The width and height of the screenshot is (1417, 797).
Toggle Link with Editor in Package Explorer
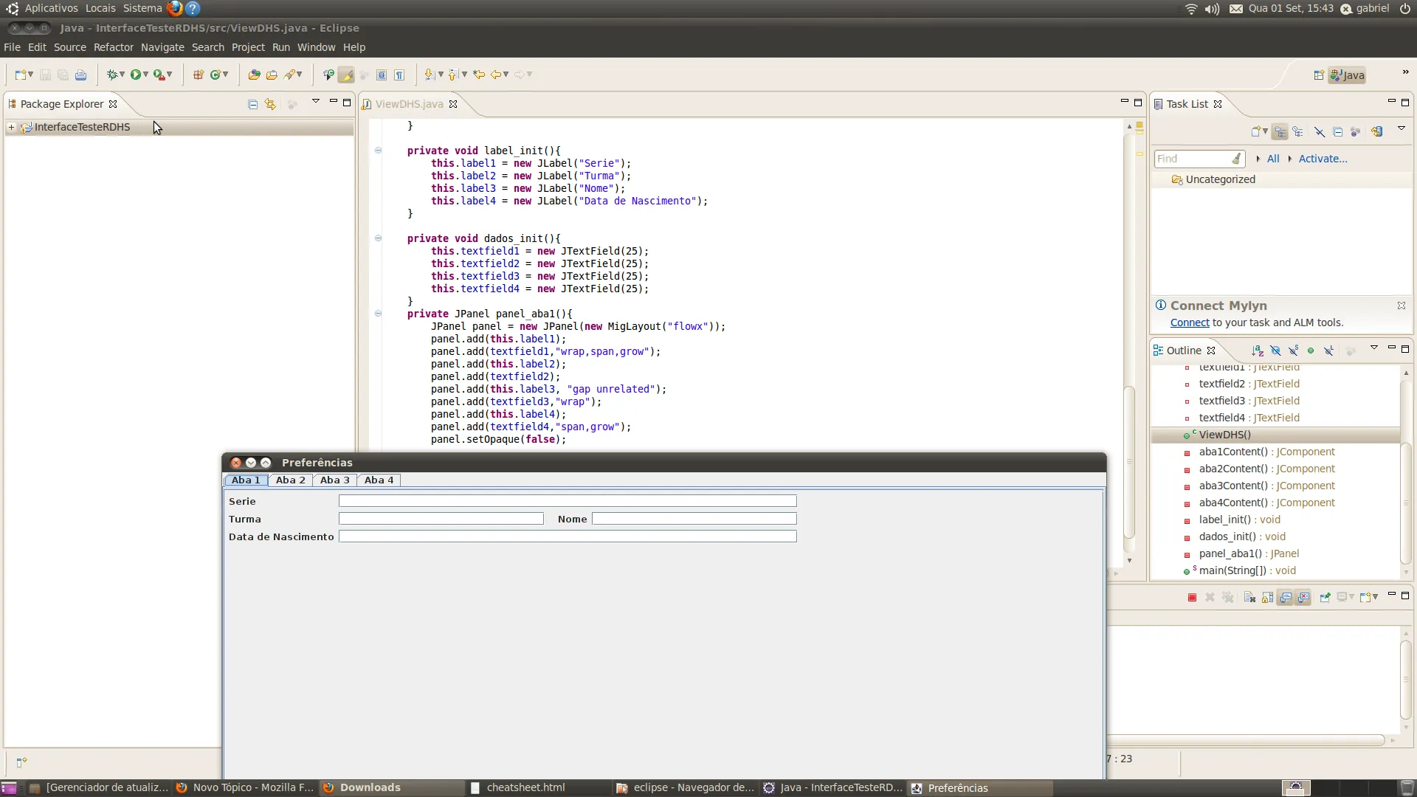pyautogui.click(x=270, y=104)
